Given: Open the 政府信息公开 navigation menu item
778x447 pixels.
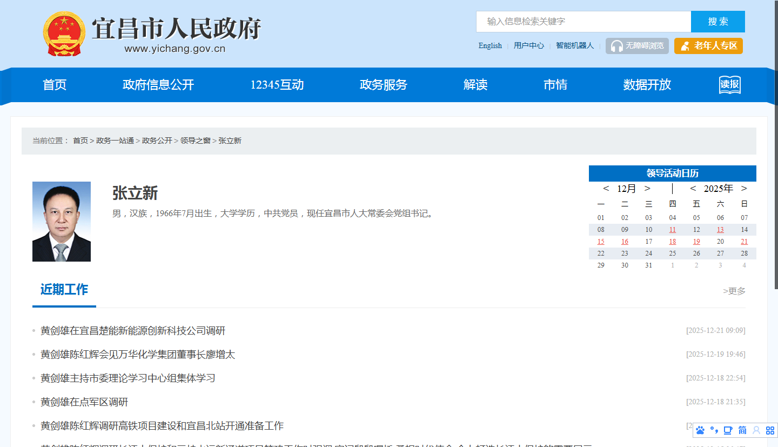Looking at the screenshot, I should pos(158,85).
